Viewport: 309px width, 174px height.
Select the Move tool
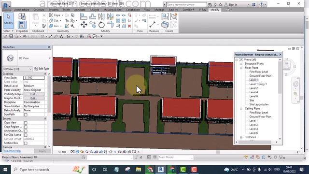[84, 25]
